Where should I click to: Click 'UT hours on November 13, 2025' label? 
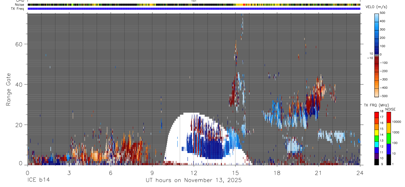click(194, 180)
